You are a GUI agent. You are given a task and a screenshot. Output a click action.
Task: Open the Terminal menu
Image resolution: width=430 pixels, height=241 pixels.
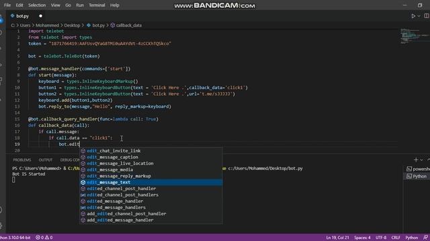[x=97, y=5]
